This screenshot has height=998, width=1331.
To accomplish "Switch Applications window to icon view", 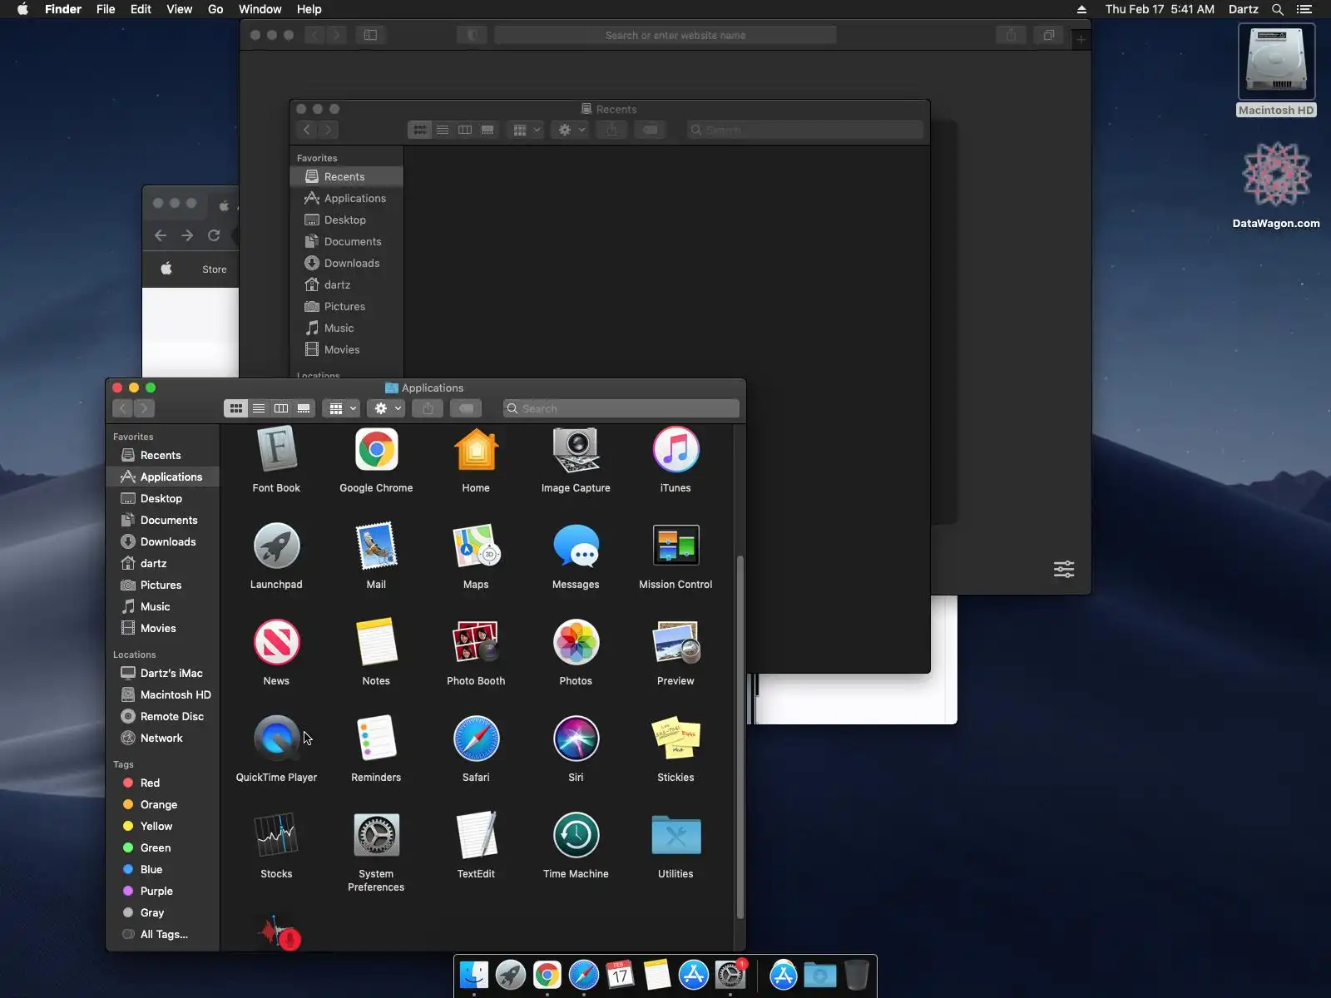I will (x=236, y=408).
